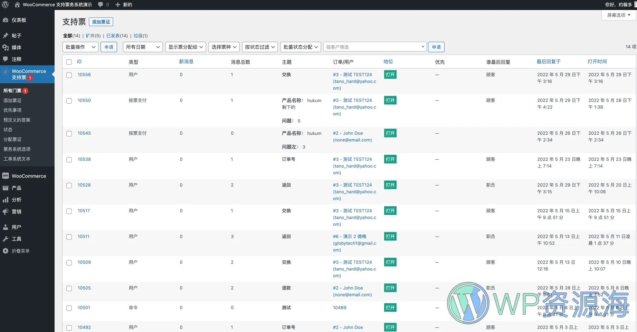Open ticket ID 10509 link
The image size is (637, 332).
coord(84,262)
